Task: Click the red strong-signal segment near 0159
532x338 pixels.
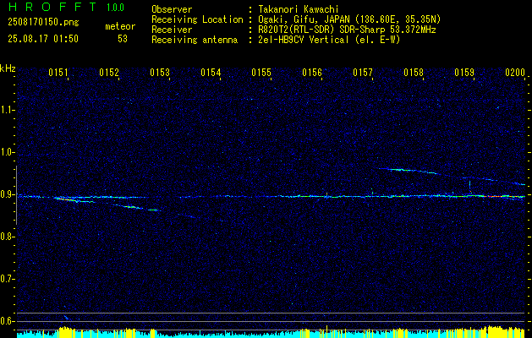Action: pyautogui.click(x=494, y=196)
